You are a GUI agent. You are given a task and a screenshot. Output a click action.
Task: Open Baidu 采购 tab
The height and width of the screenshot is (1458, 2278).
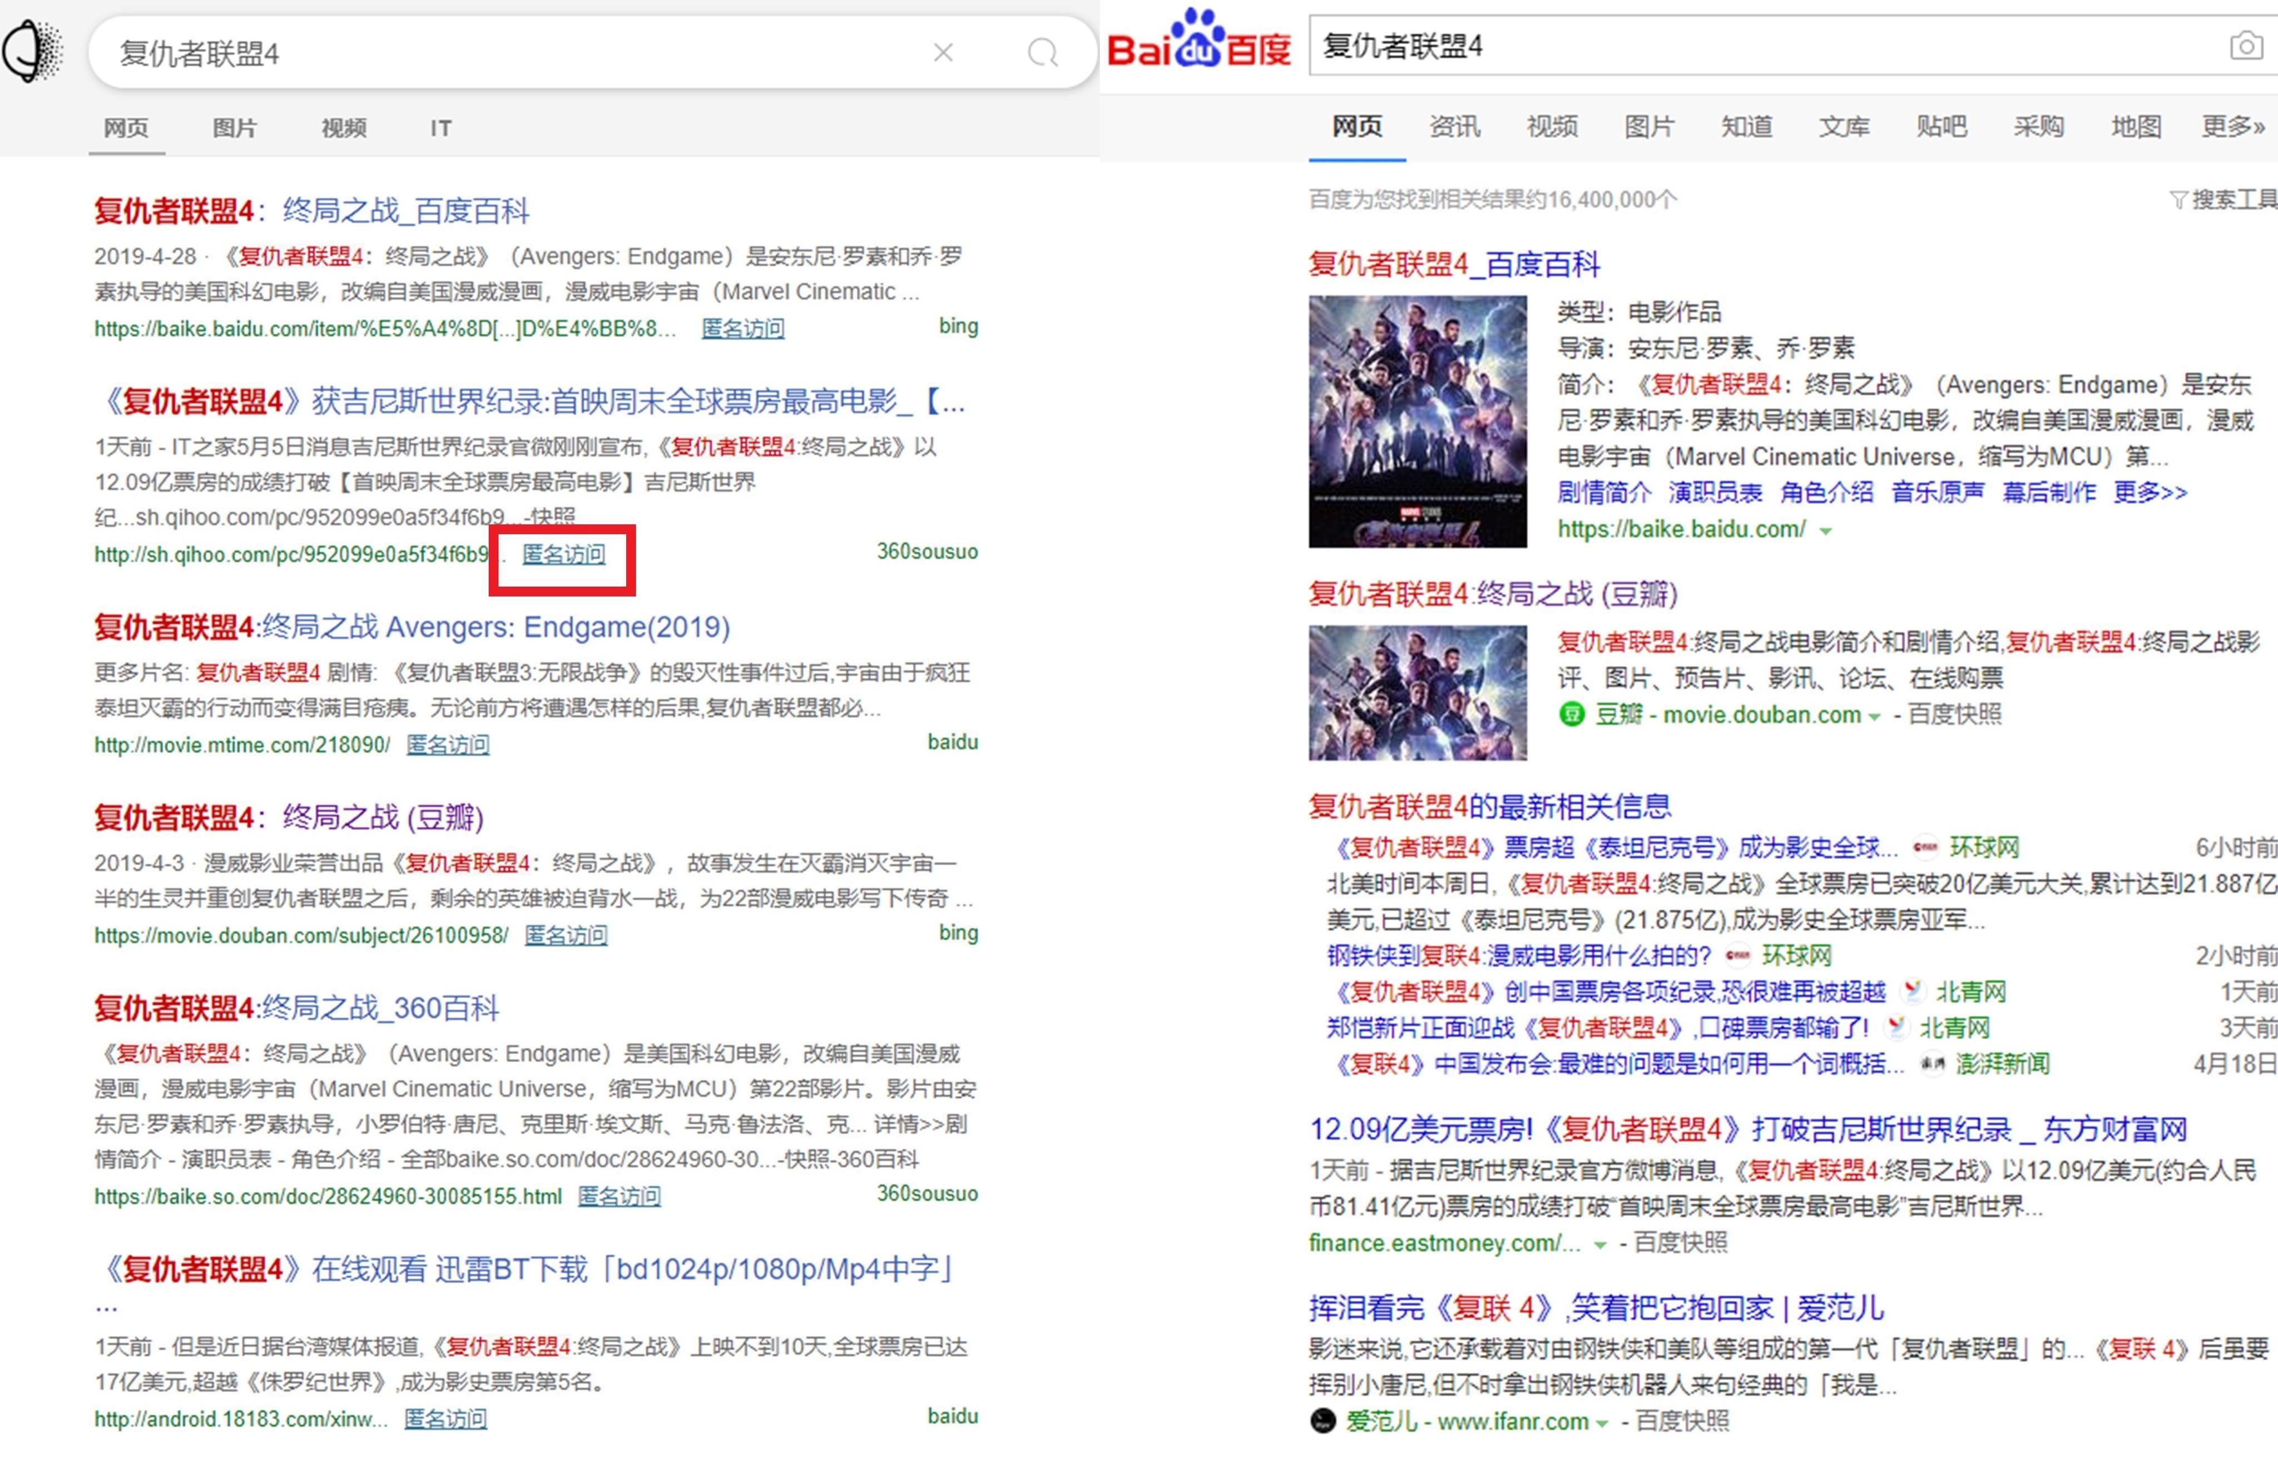2038,127
